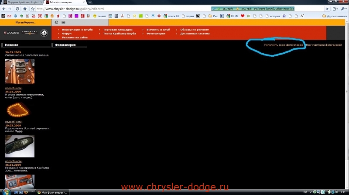Open the Gmail bookmark icon
349x195 pixels.
click(9, 16)
